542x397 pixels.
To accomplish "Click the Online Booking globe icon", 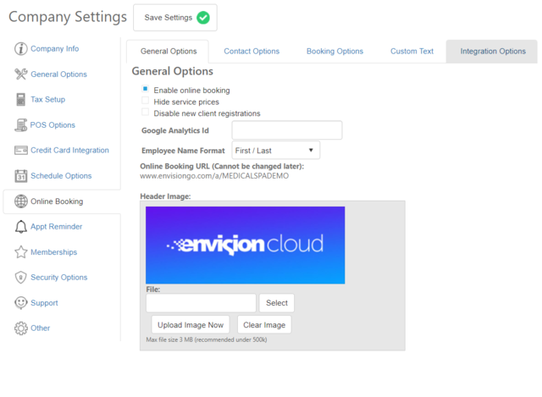I will [20, 201].
